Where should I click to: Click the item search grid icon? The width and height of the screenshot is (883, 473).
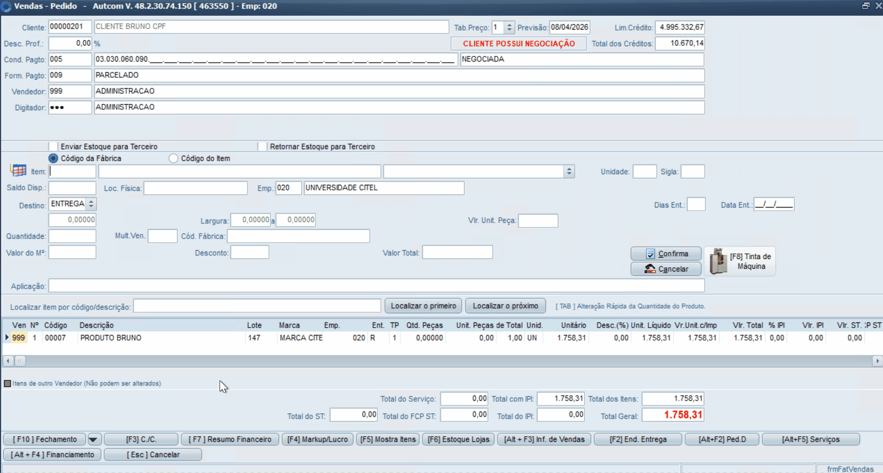click(19, 170)
